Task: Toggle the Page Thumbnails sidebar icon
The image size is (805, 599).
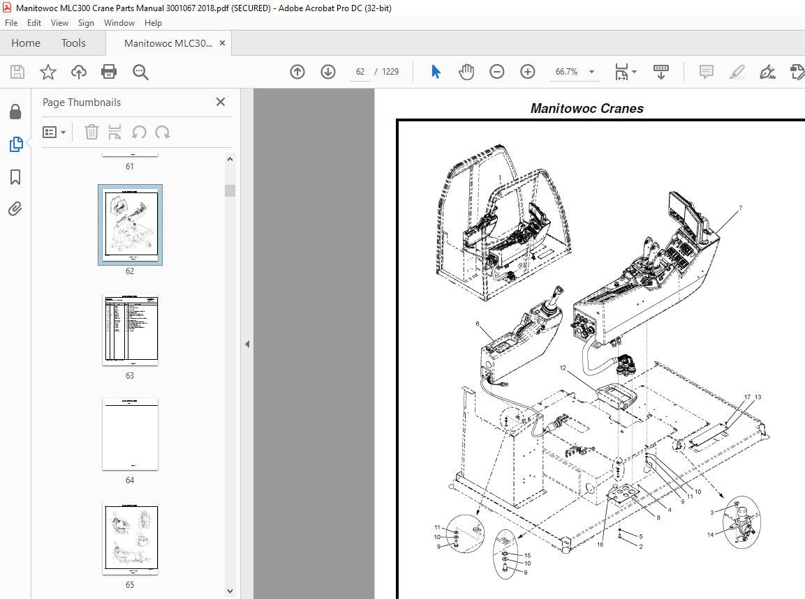Action: tap(16, 144)
